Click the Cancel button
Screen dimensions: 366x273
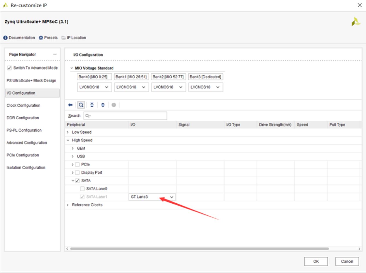coord(347,261)
